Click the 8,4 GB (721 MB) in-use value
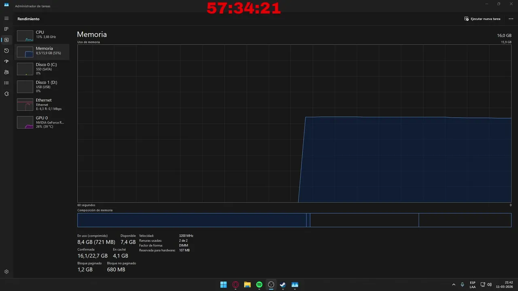Viewport: 518px width, 291px height. pos(96,242)
